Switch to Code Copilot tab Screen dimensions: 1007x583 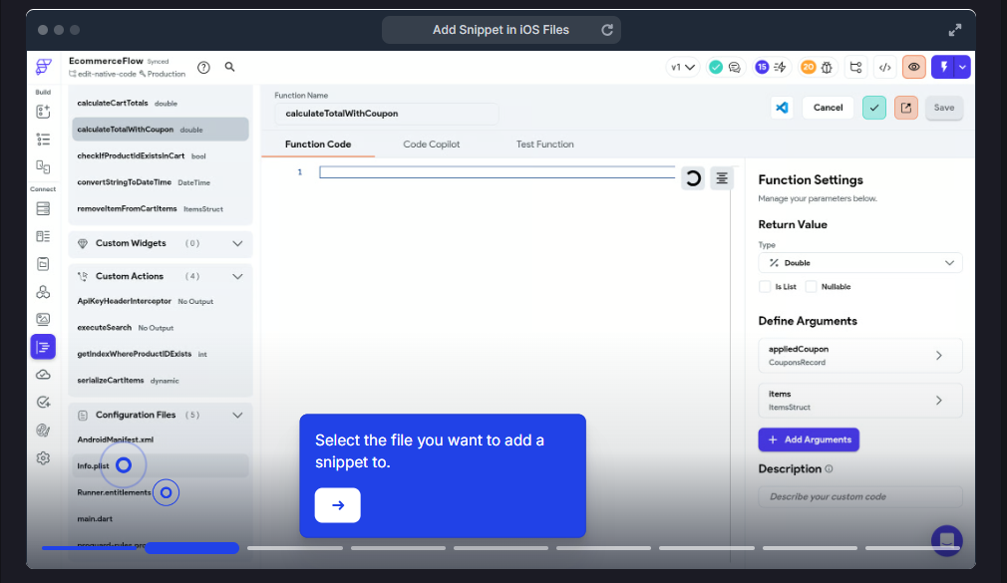coord(431,144)
